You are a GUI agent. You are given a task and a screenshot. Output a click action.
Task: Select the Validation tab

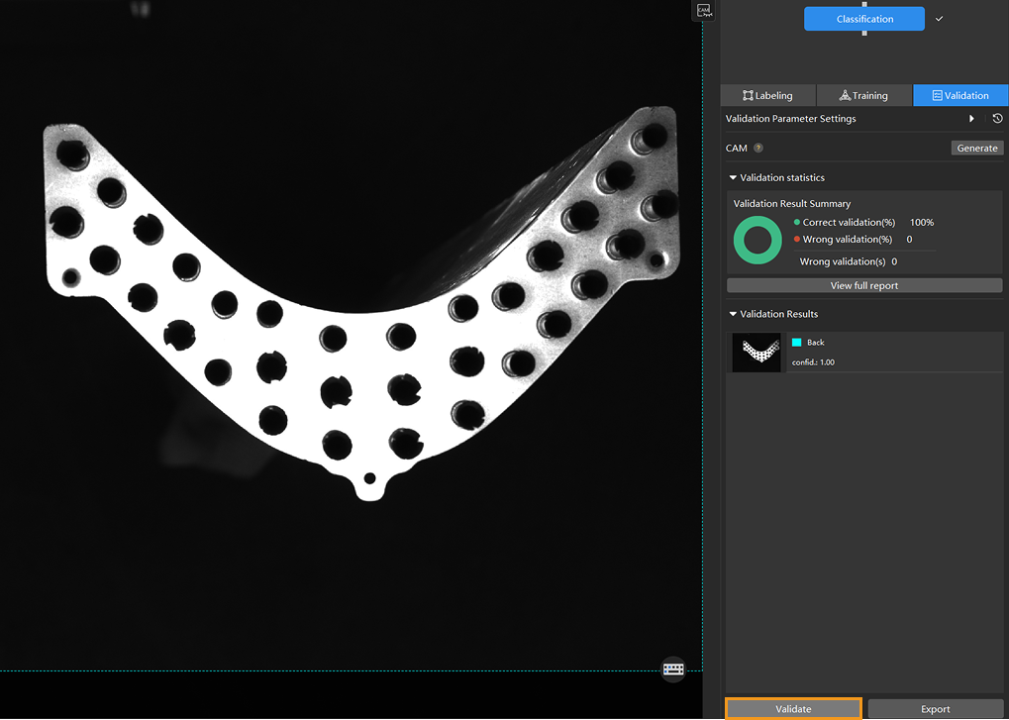click(960, 95)
